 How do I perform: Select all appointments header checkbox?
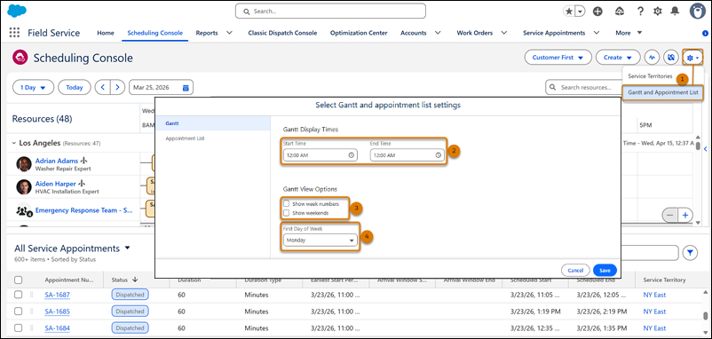(x=18, y=280)
